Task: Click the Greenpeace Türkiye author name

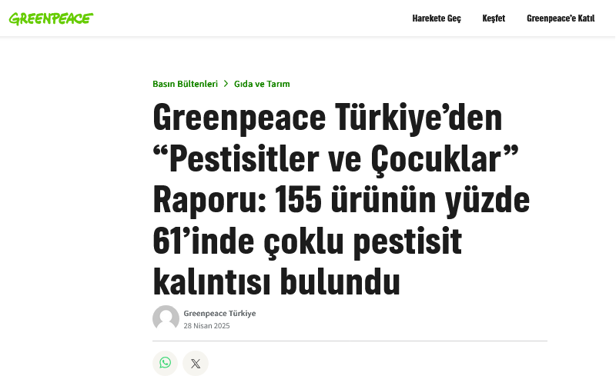Action: (x=219, y=313)
